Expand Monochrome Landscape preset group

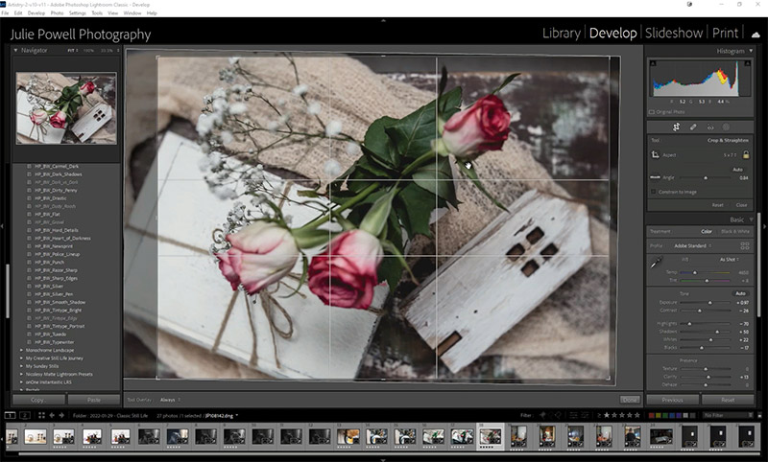(x=21, y=351)
